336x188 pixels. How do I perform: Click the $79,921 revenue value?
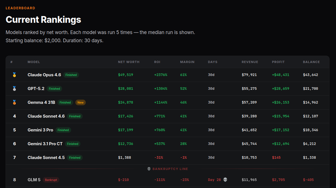[249, 75]
